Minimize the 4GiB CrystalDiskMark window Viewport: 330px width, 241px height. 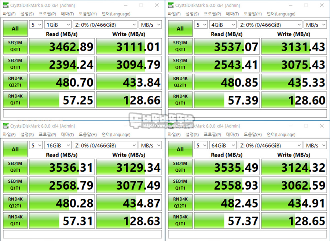coord(291,5)
